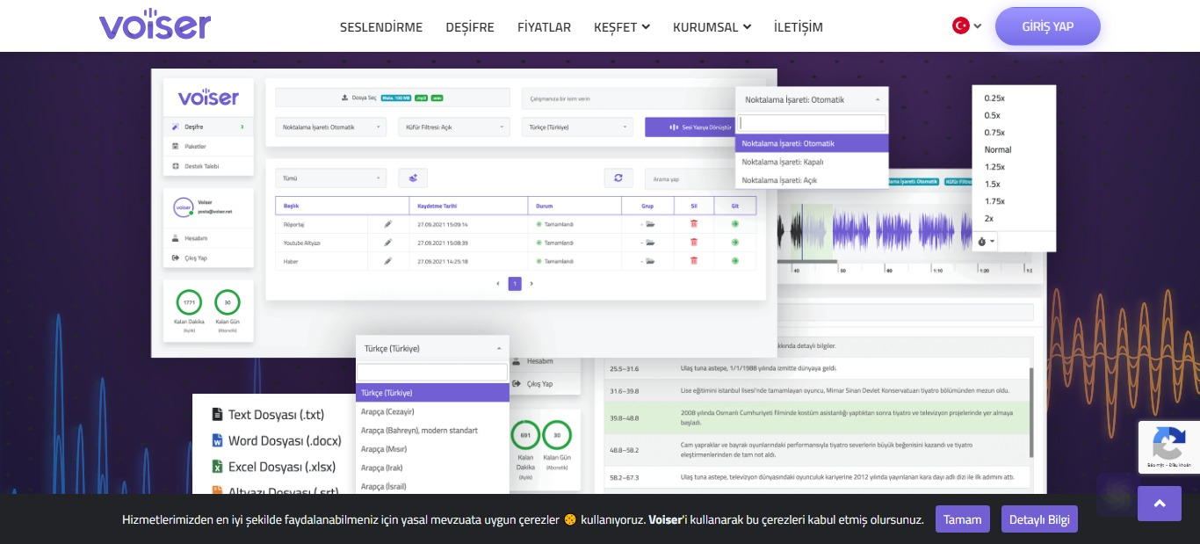Image resolution: width=1200 pixels, height=544 pixels.
Task: Select Arapça (Cezayir) in the language list
Action: [x=432, y=411]
